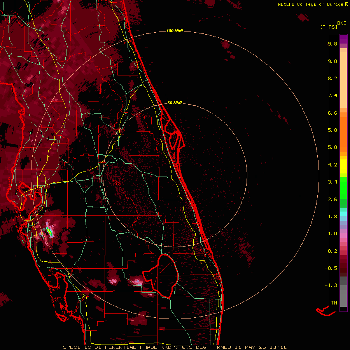Click the DKD product label
The height and width of the screenshot is (350, 350).
(x=342, y=23)
